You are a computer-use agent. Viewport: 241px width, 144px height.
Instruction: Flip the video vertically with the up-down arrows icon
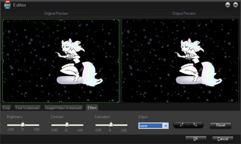pyautogui.click(x=195, y=125)
